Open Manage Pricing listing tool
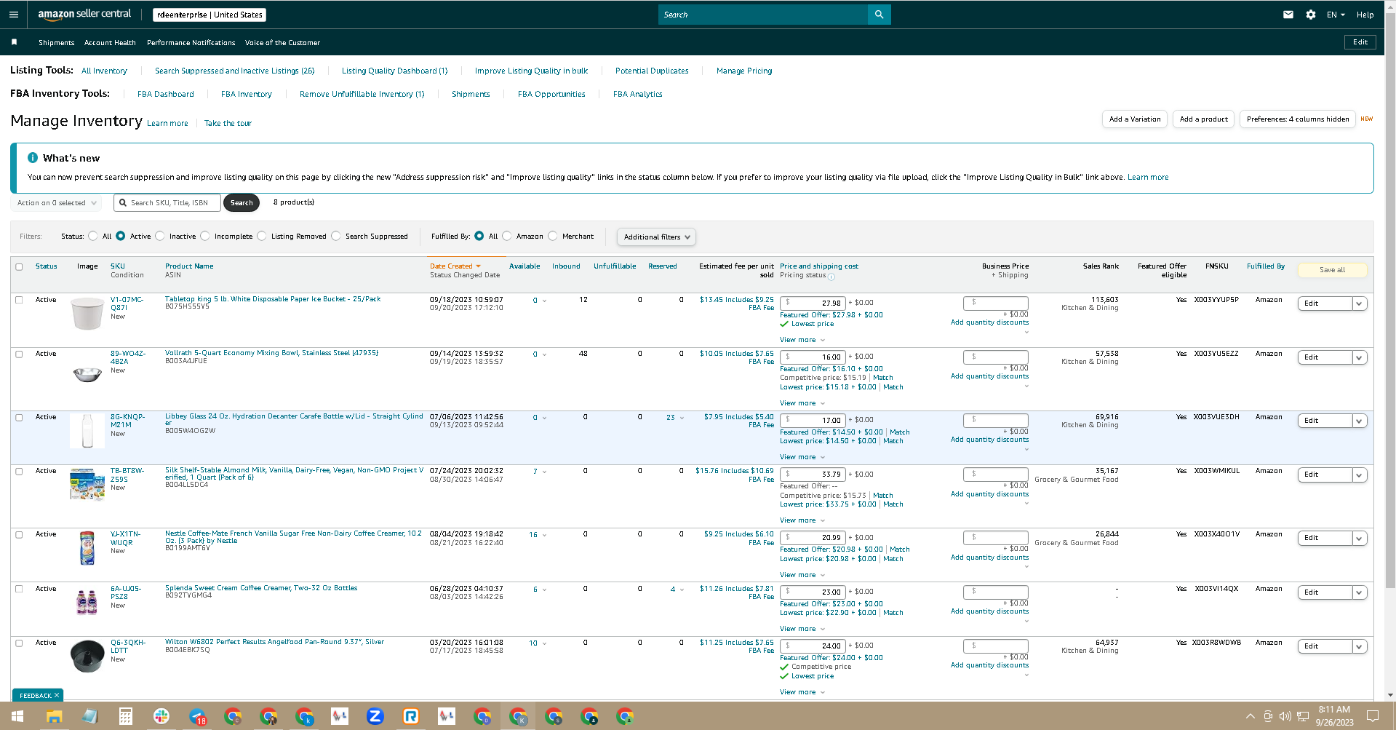Screen dimensions: 1396x730 coord(744,71)
